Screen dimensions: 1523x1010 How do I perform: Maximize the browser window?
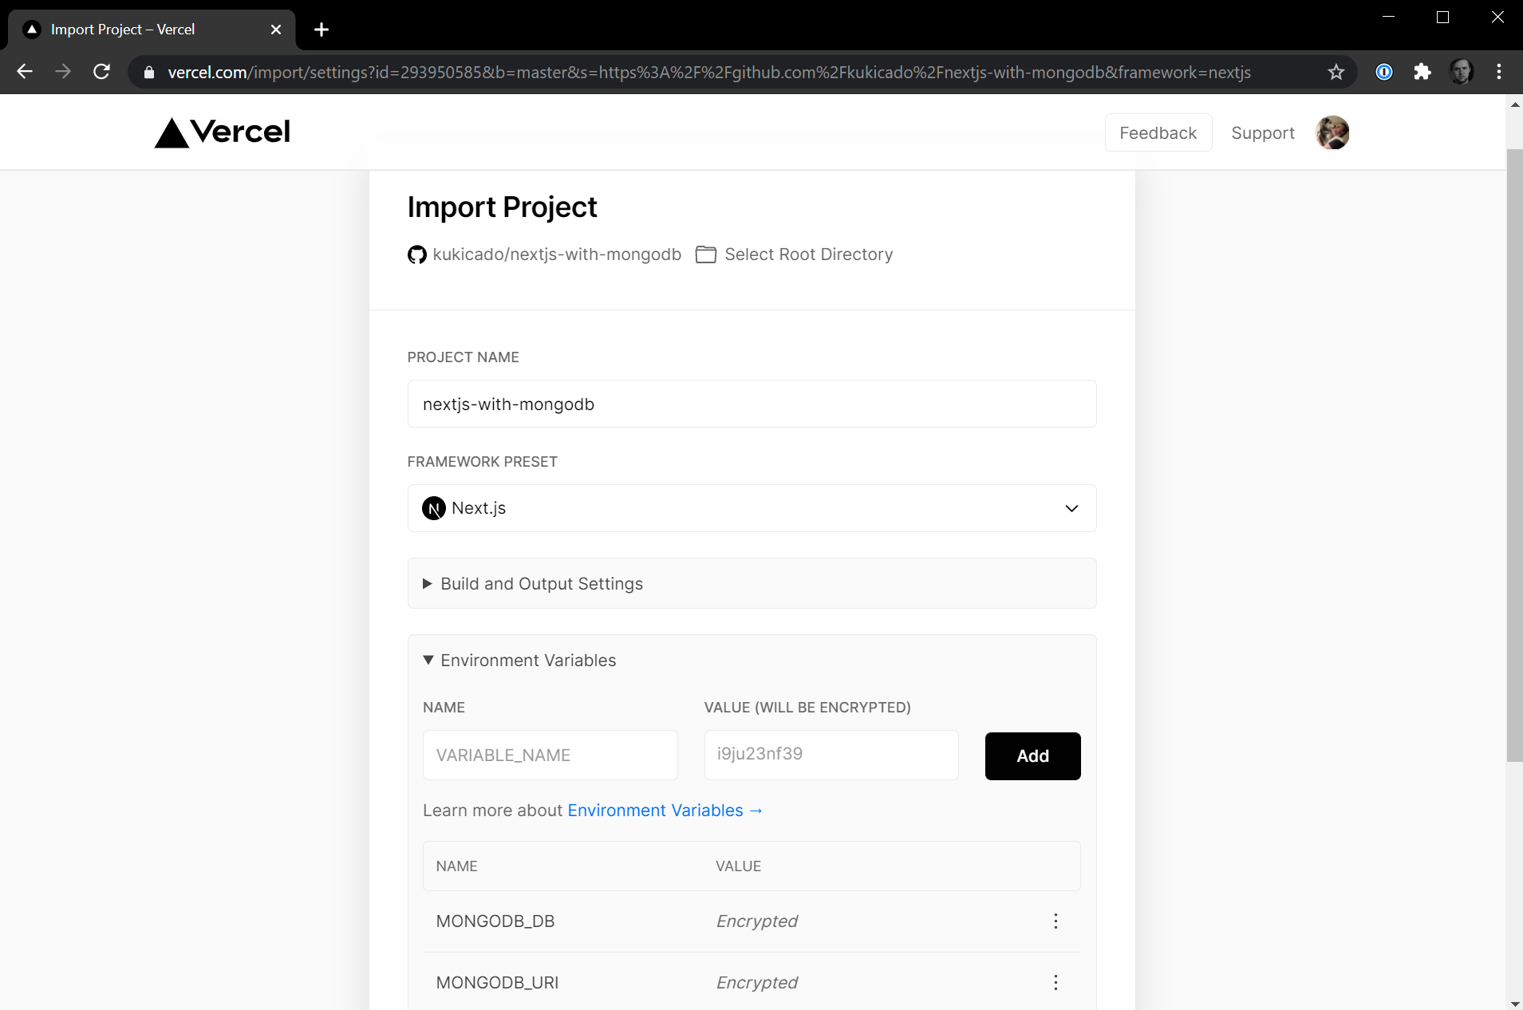coord(1442,17)
